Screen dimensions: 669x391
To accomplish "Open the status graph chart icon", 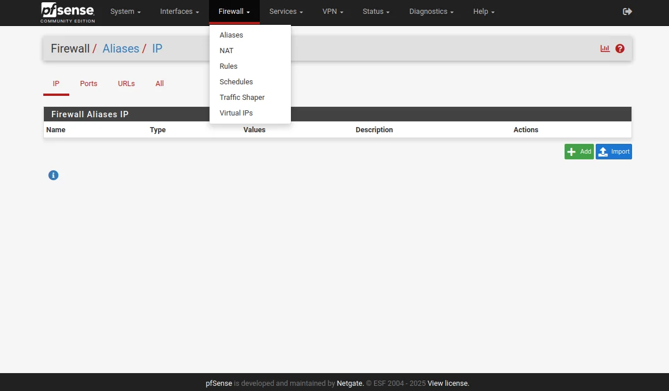I will pos(605,49).
